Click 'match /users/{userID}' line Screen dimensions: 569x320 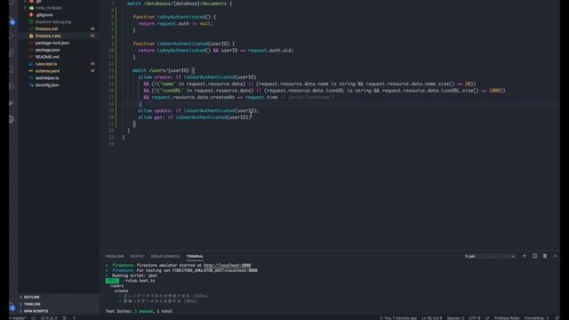(164, 70)
